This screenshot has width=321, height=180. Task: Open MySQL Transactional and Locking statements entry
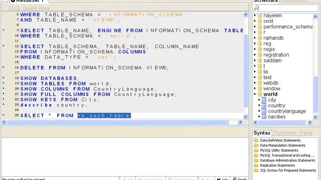click(287, 155)
